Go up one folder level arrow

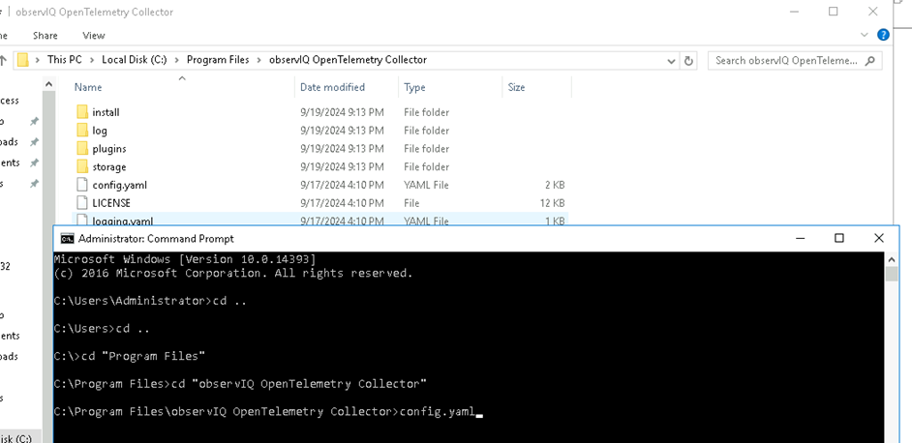click(x=3, y=60)
